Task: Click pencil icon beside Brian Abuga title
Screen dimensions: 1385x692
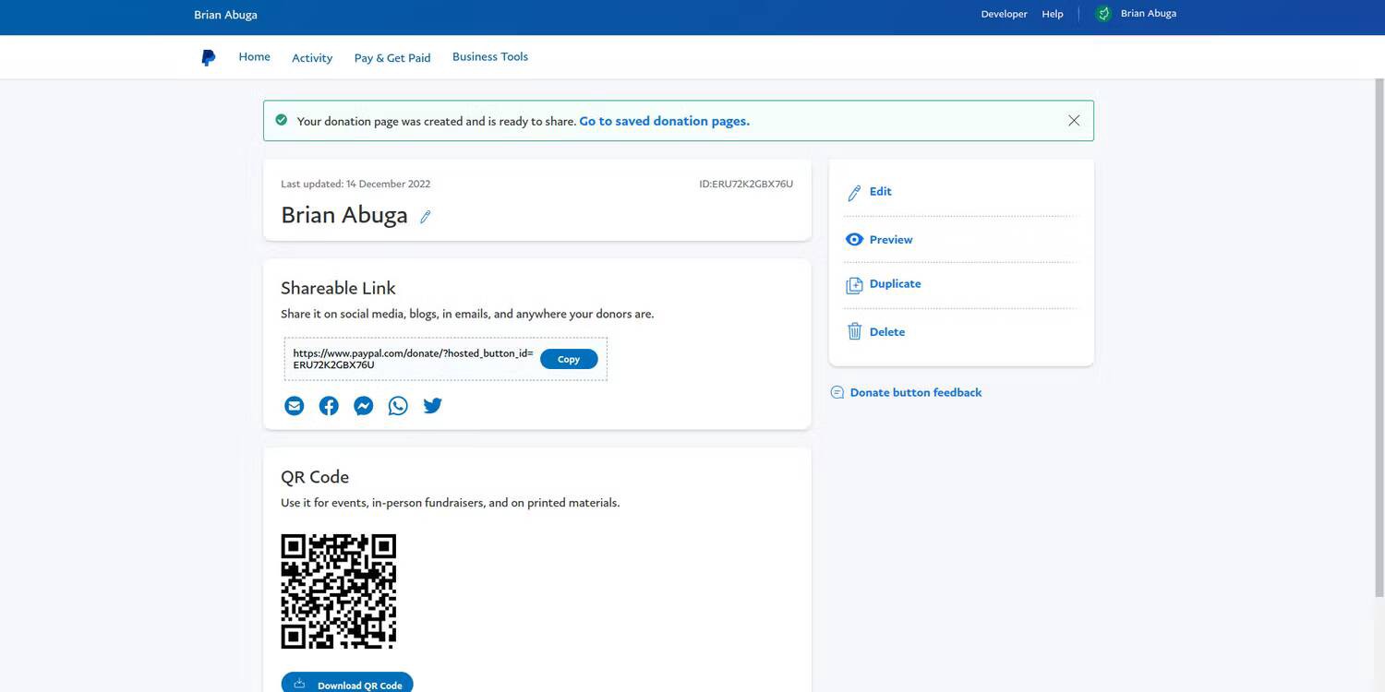Action: click(x=426, y=217)
